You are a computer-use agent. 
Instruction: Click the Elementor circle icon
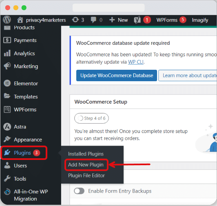(7, 83)
